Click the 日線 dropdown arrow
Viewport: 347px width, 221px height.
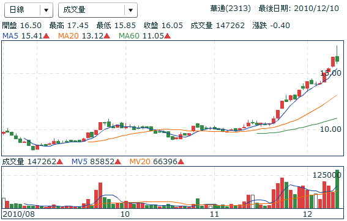[47, 10]
